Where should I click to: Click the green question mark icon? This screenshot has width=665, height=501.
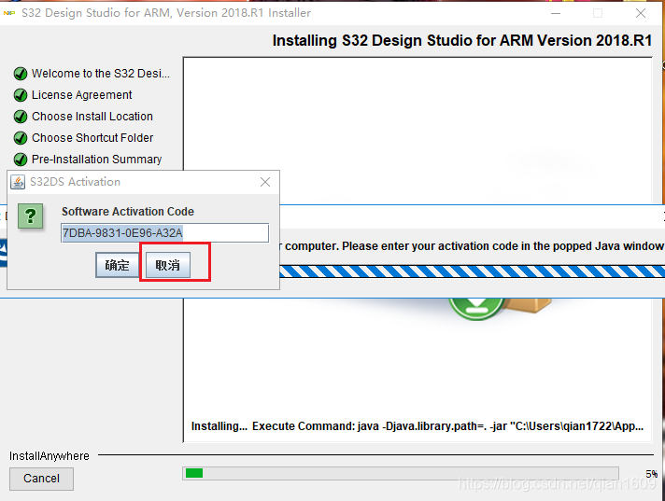click(x=32, y=216)
